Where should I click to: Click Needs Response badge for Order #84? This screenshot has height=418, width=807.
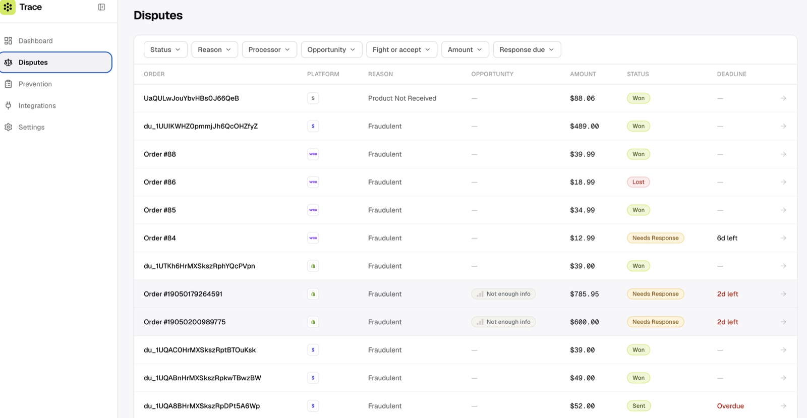pyautogui.click(x=655, y=238)
